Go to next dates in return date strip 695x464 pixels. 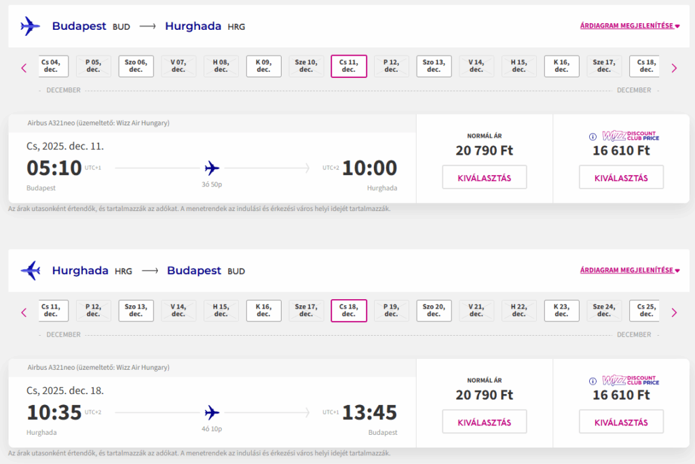[674, 313]
